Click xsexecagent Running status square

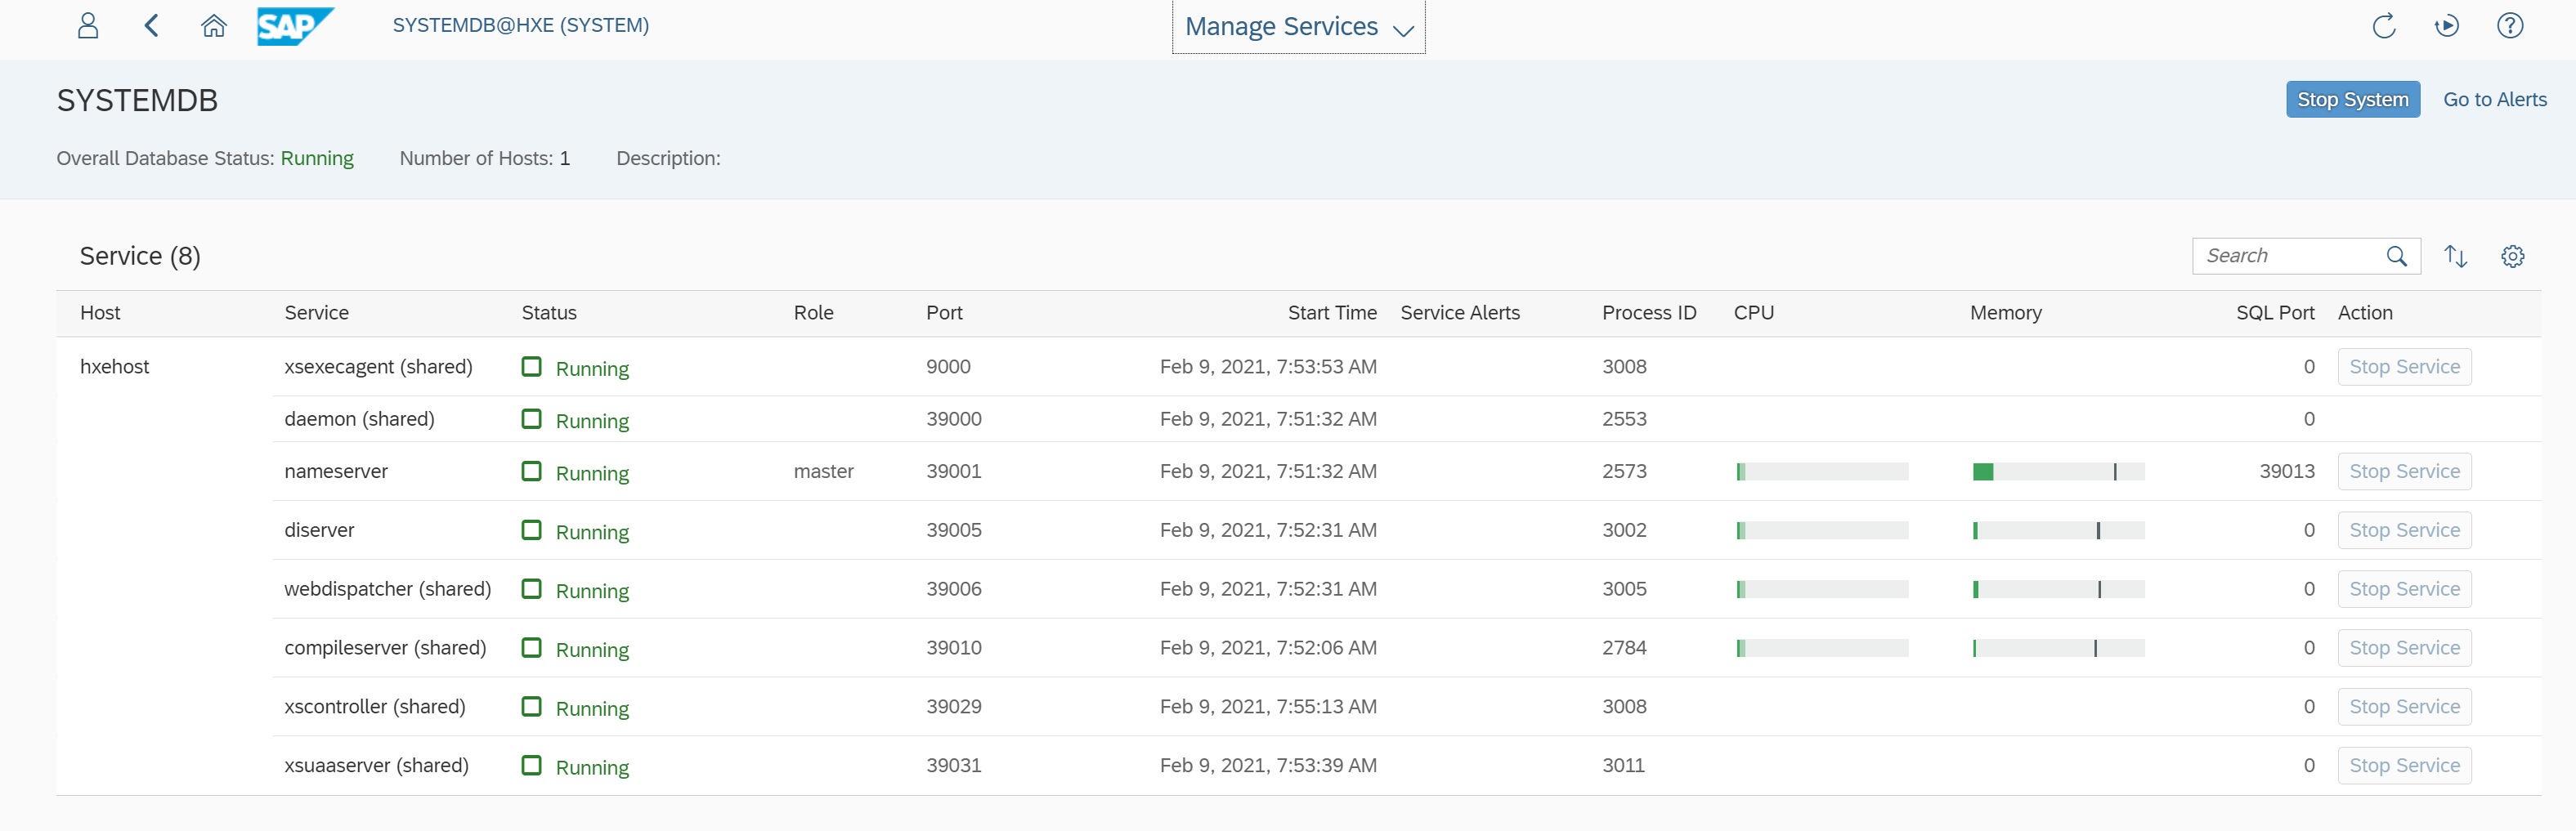tap(532, 367)
